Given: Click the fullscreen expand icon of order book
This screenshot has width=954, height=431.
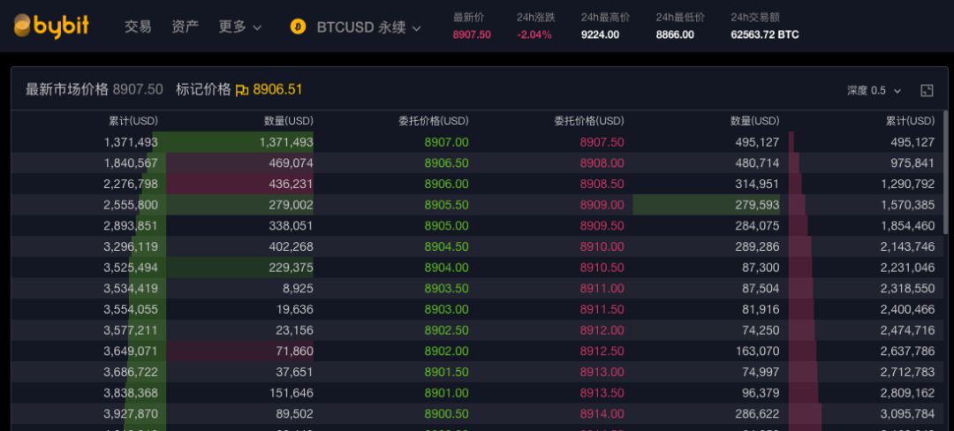Looking at the screenshot, I should click(927, 90).
